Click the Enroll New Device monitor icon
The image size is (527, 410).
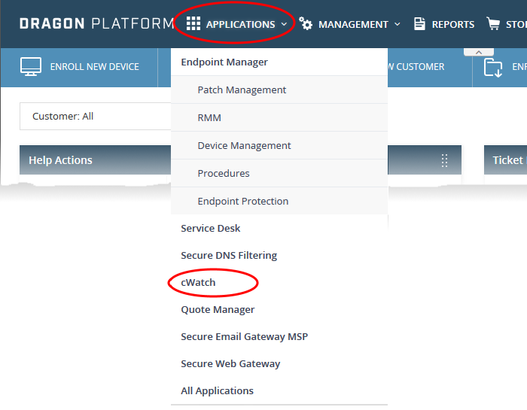point(31,66)
